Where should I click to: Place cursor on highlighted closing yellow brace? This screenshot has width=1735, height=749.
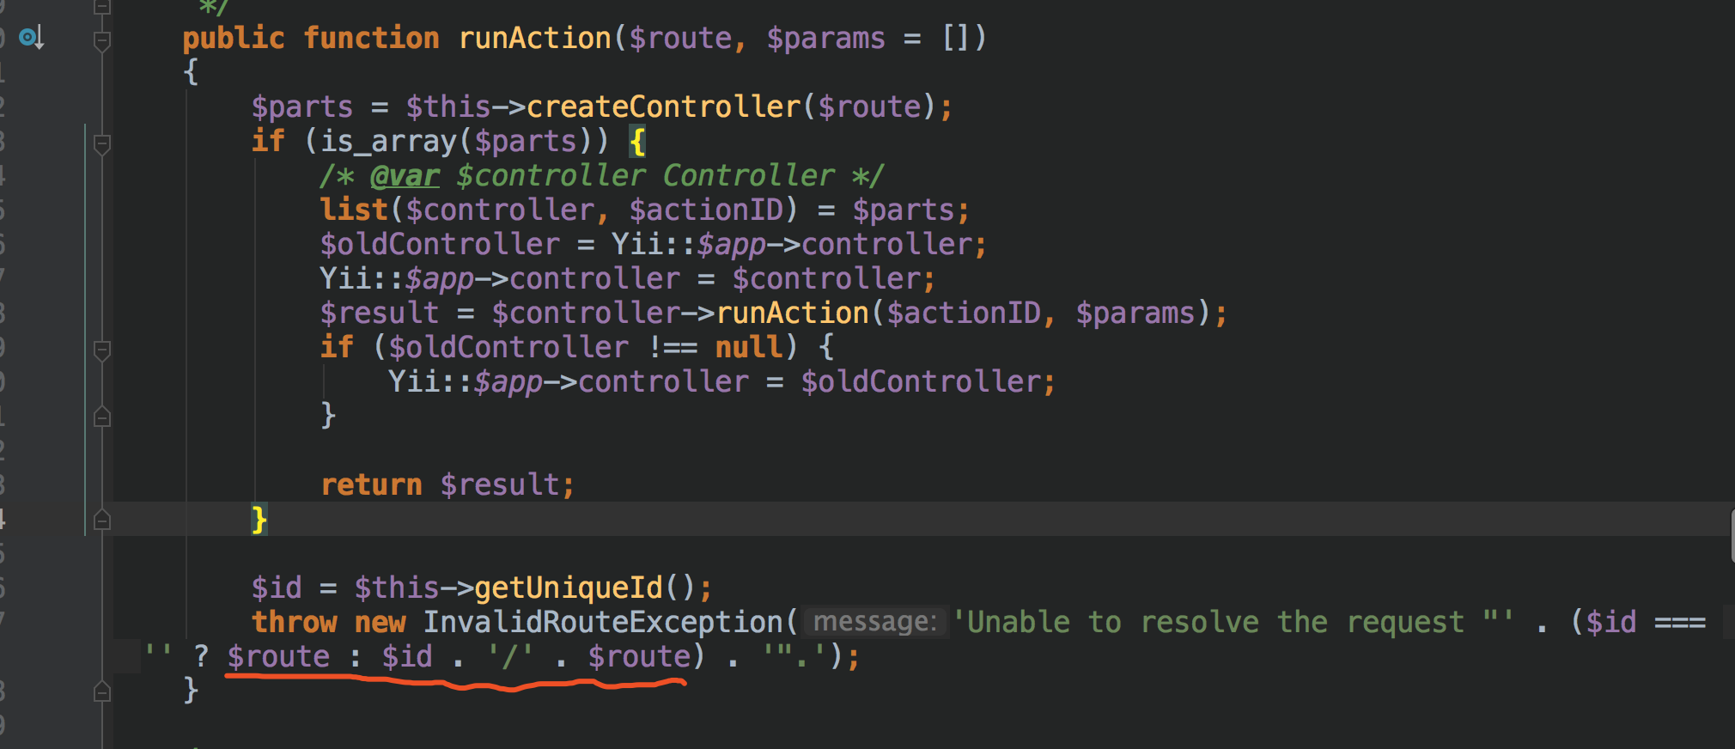[x=259, y=519]
